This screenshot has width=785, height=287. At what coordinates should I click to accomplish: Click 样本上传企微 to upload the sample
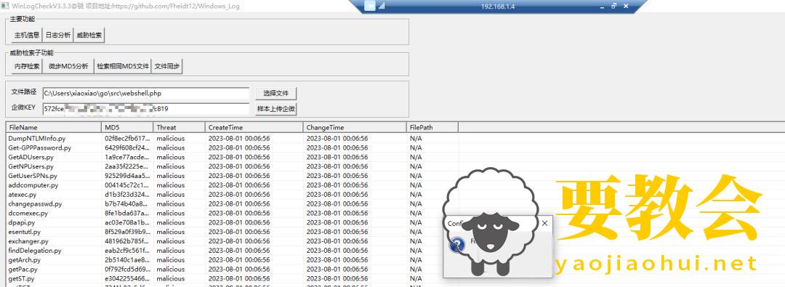tap(276, 109)
